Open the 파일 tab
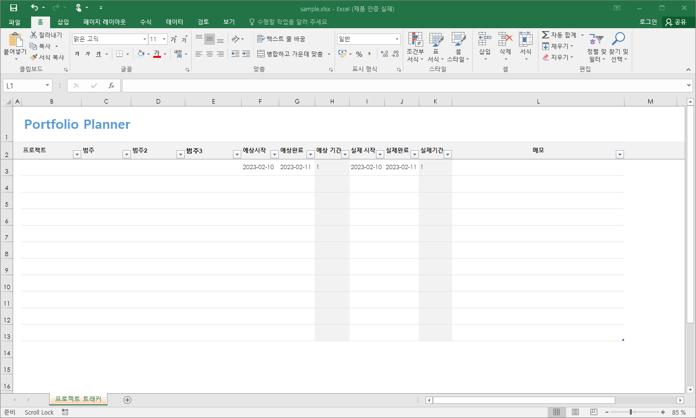 15,22
